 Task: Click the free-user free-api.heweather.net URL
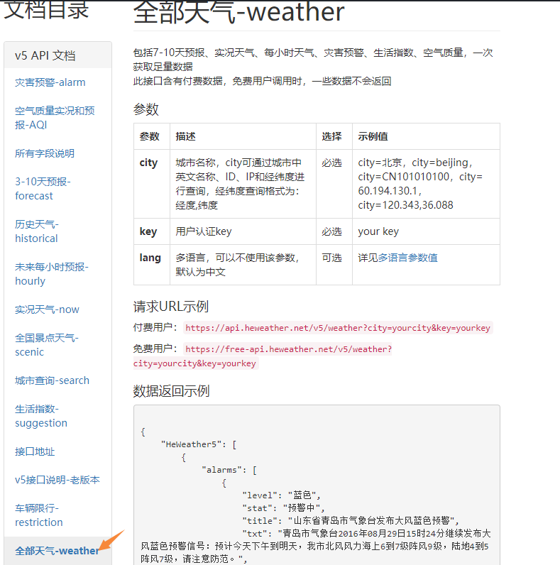pyautogui.click(x=263, y=356)
